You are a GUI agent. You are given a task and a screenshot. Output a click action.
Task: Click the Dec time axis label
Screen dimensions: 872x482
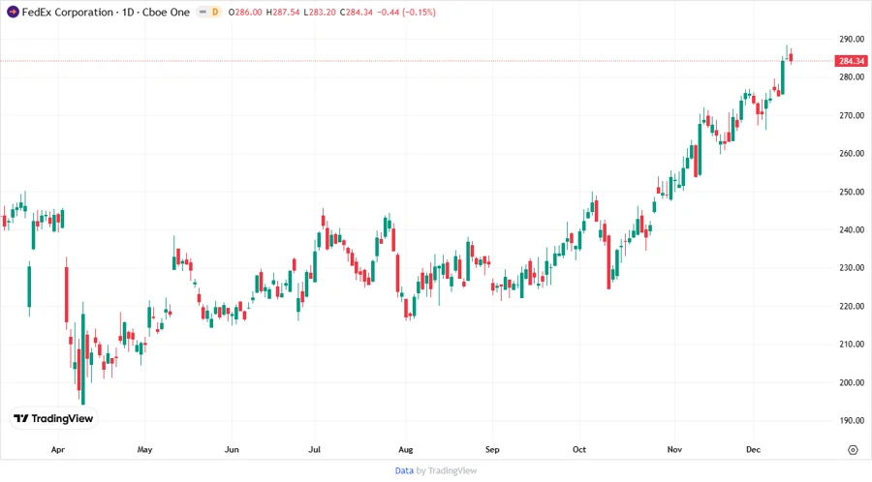pyautogui.click(x=753, y=450)
